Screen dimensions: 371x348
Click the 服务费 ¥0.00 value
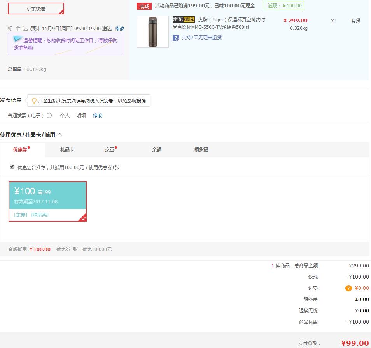362,300
